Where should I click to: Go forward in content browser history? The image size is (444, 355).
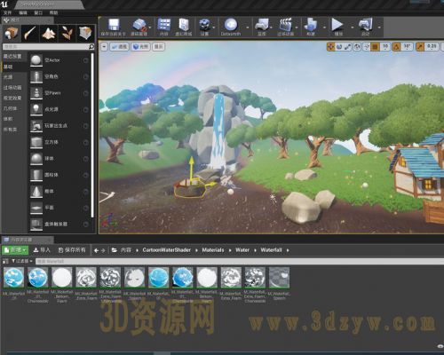pyautogui.click(x=103, y=250)
